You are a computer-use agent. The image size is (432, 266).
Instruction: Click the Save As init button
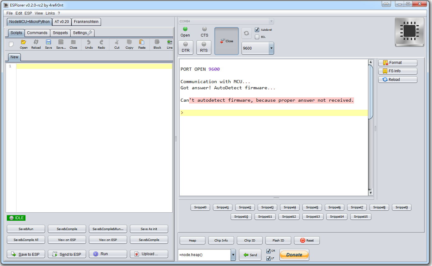pos(149,229)
